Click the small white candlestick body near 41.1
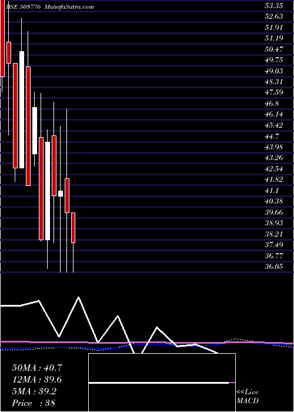This screenshot has width=294, height=412. tap(61, 194)
